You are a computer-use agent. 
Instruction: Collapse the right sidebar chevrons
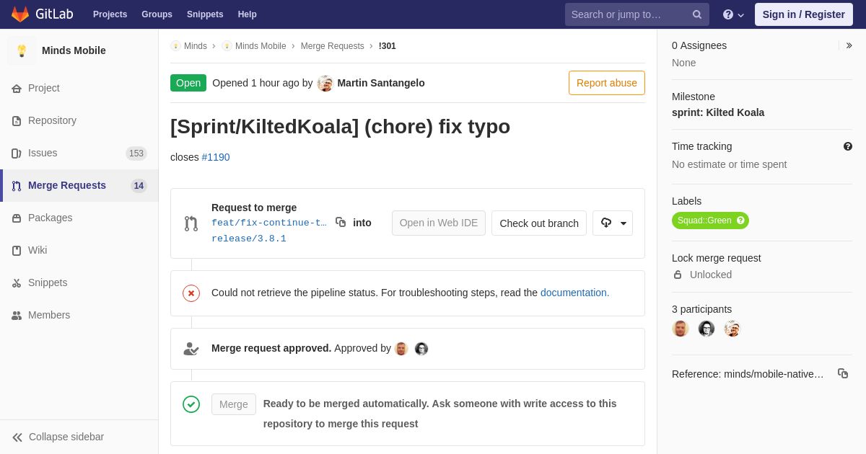[x=849, y=45]
